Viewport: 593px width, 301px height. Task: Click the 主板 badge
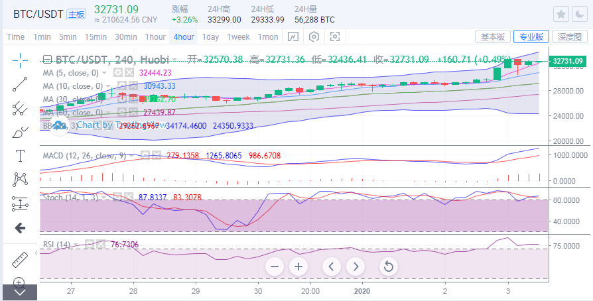(76, 15)
